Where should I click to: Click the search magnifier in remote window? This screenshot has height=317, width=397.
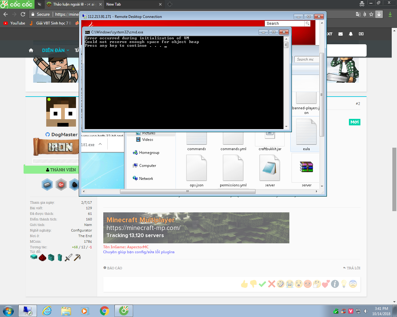pyautogui.click(x=307, y=24)
